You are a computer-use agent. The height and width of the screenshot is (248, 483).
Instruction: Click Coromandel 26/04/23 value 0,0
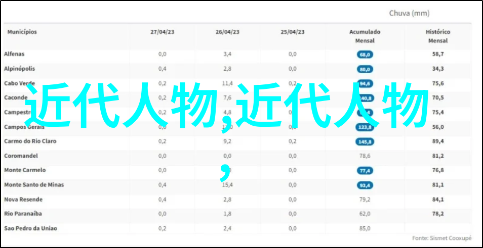[227, 156]
